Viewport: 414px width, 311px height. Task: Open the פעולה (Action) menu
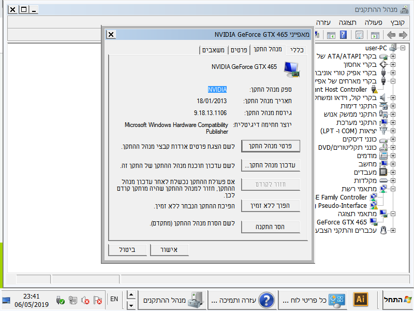click(373, 23)
